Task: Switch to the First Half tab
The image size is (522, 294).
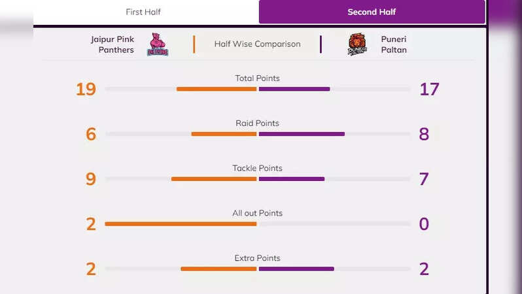Action: tap(143, 12)
